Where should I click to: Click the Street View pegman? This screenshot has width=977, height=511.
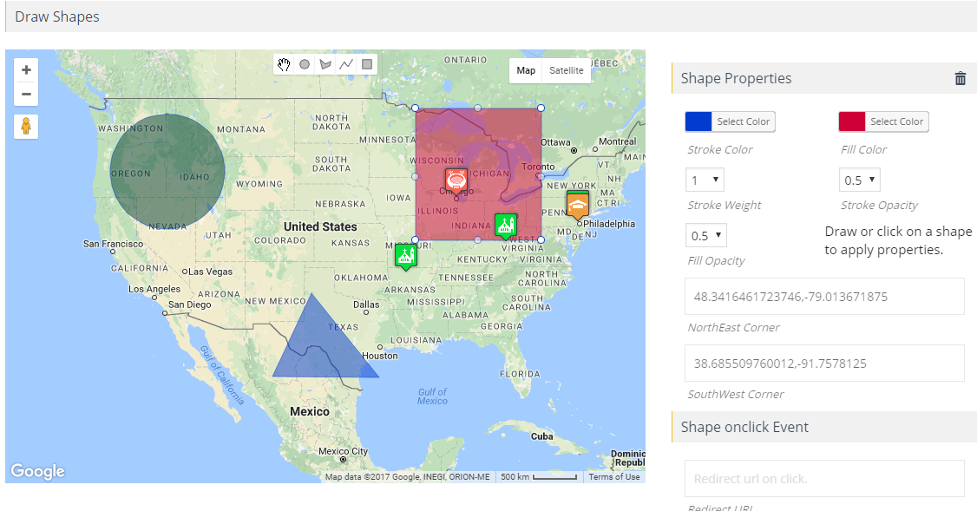pyautogui.click(x=26, y=127)
